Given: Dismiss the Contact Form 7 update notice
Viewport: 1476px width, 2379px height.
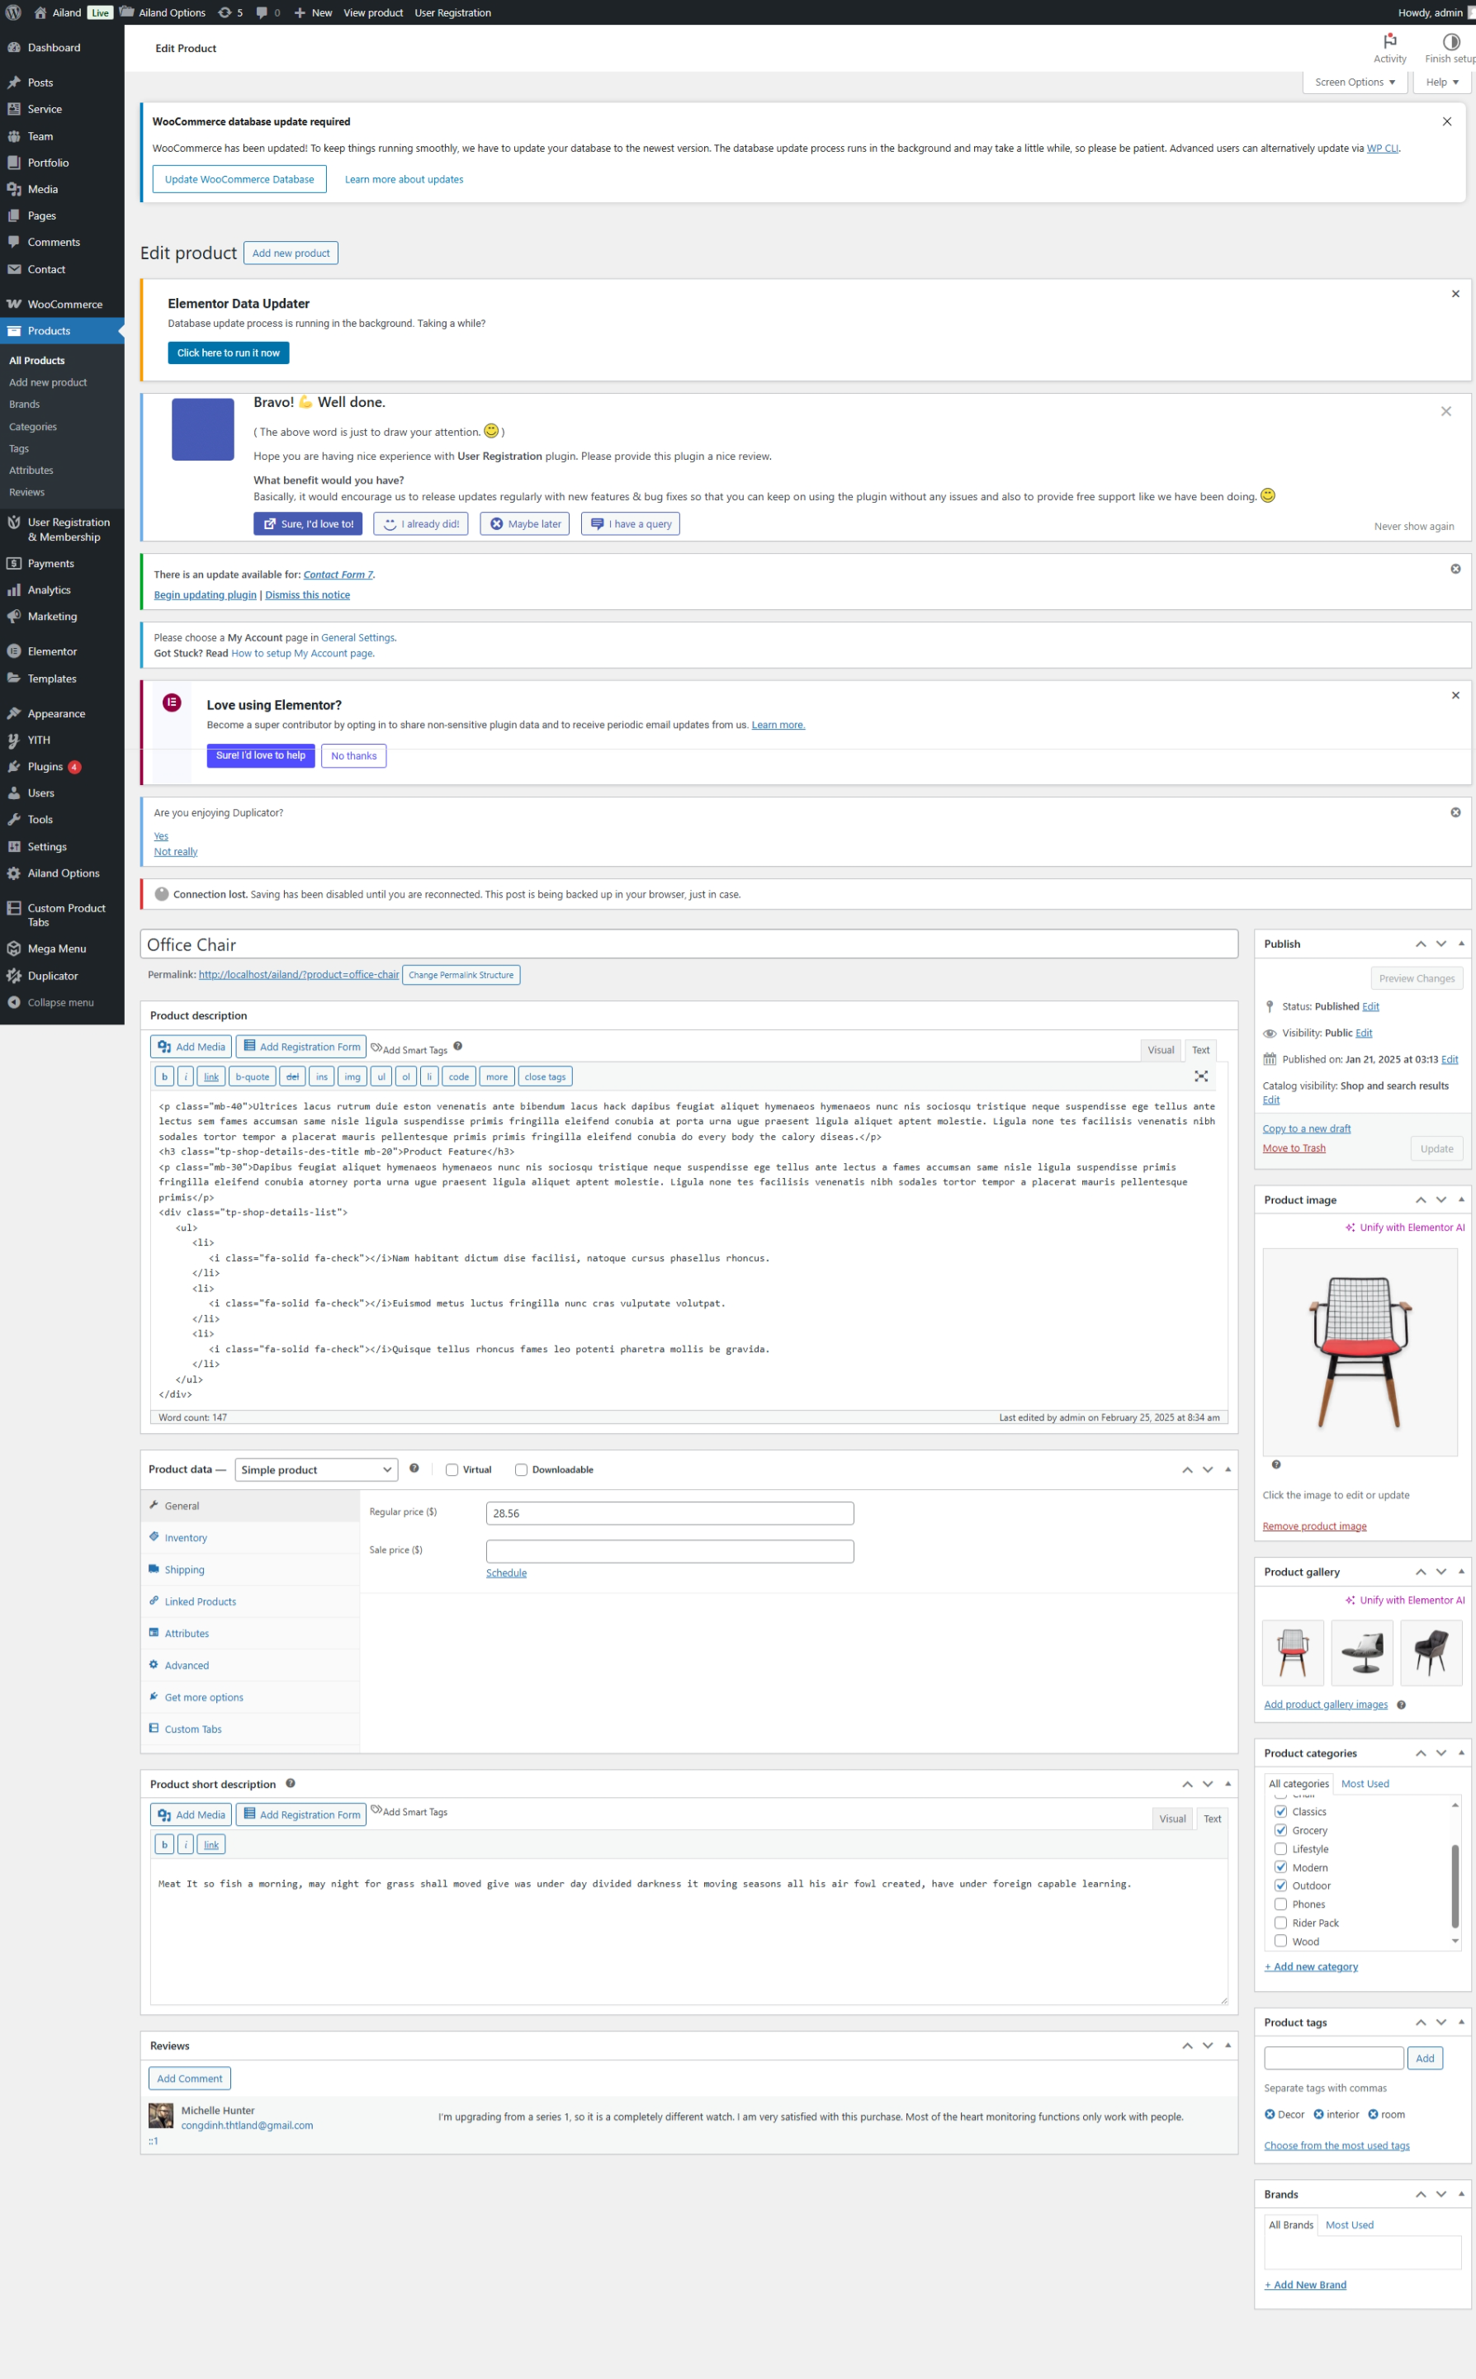Looking at the screenshot, I should (1455, 569).
